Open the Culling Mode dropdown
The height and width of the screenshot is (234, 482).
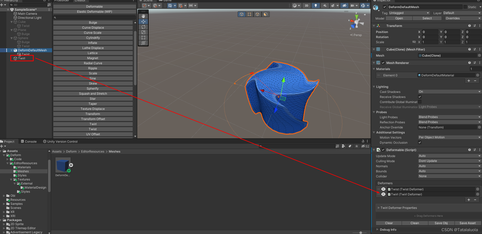tap(449, 161)
